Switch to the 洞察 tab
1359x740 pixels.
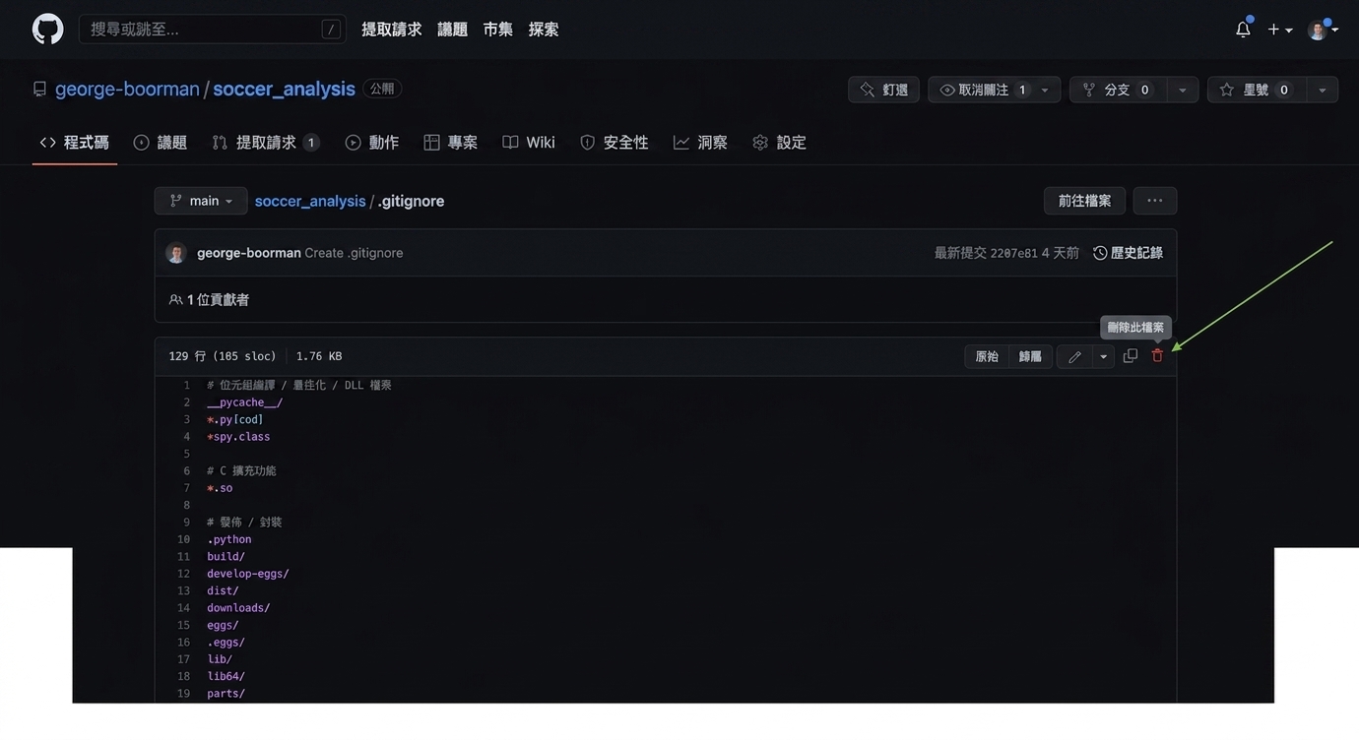pos(701,143)
